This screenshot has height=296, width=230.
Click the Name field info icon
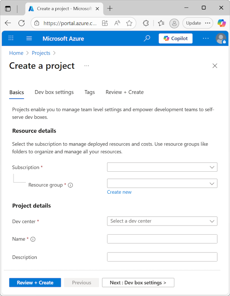pos(33,239)
